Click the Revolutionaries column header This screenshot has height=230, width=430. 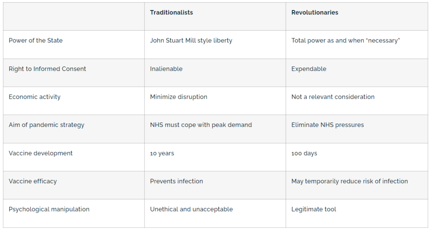(315, 13)
